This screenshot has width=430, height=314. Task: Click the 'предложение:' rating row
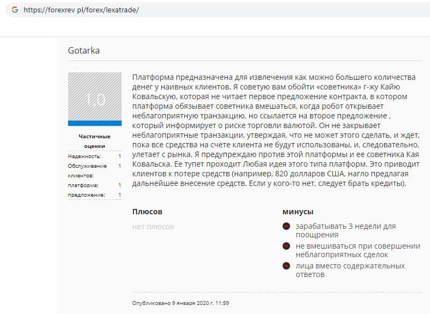click(x=94, y=195)
